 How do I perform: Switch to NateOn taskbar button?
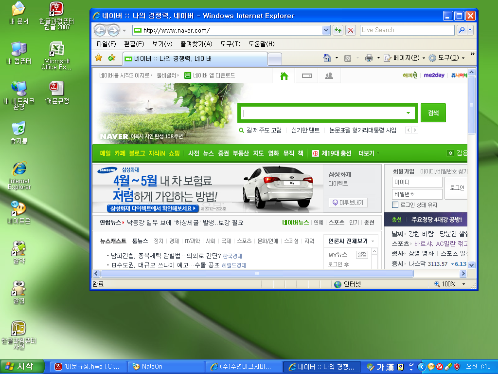click(x=165, y=367)
